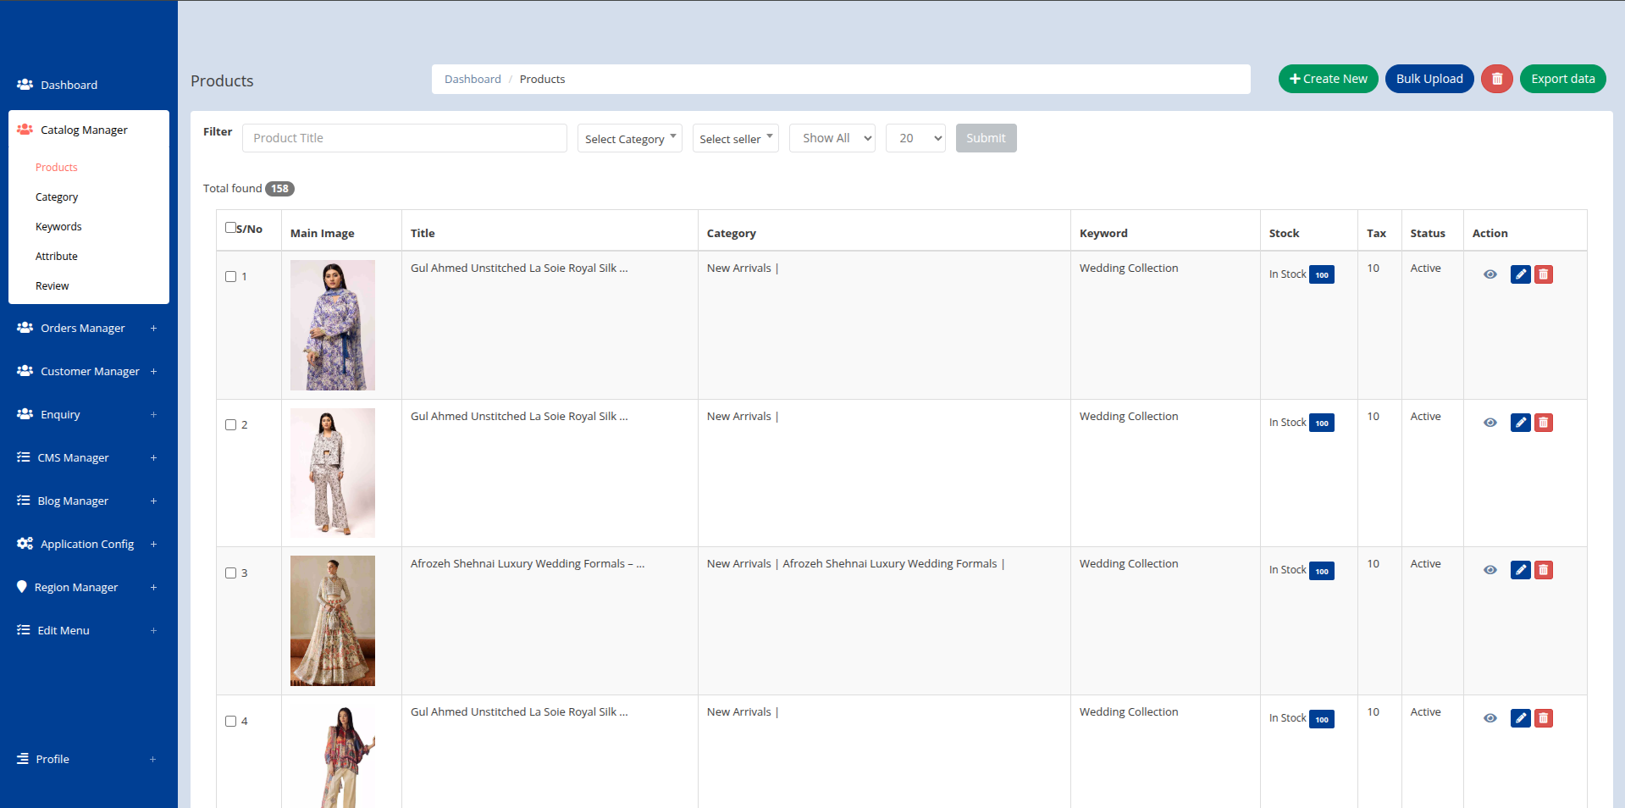Image resolution: width=1625 pixels, height=808 pixels.
Task: Click edit pencil icon for row 2
Action: 1520,423
